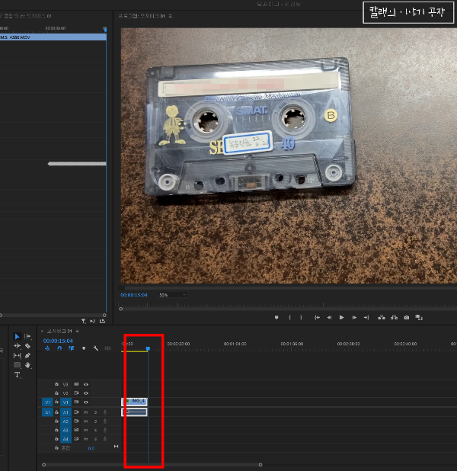Click the Program monitor timecode 00:00:15:04
This screenshot has height=471, width=457.
pos(134,295)
